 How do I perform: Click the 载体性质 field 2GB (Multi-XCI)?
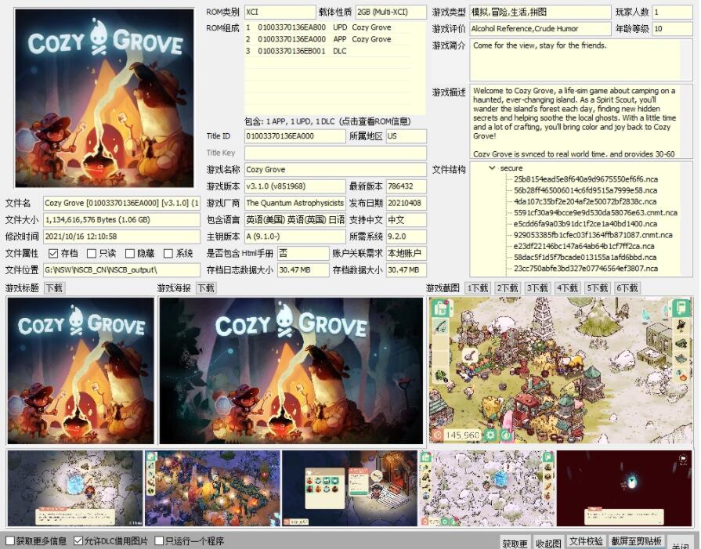coord(391,12)
